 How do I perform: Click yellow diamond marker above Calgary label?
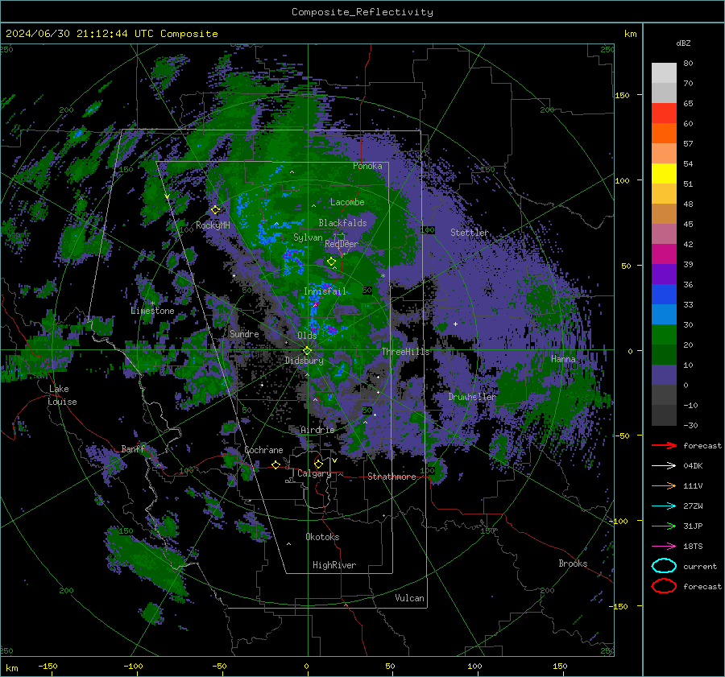(x=318, y=464)
